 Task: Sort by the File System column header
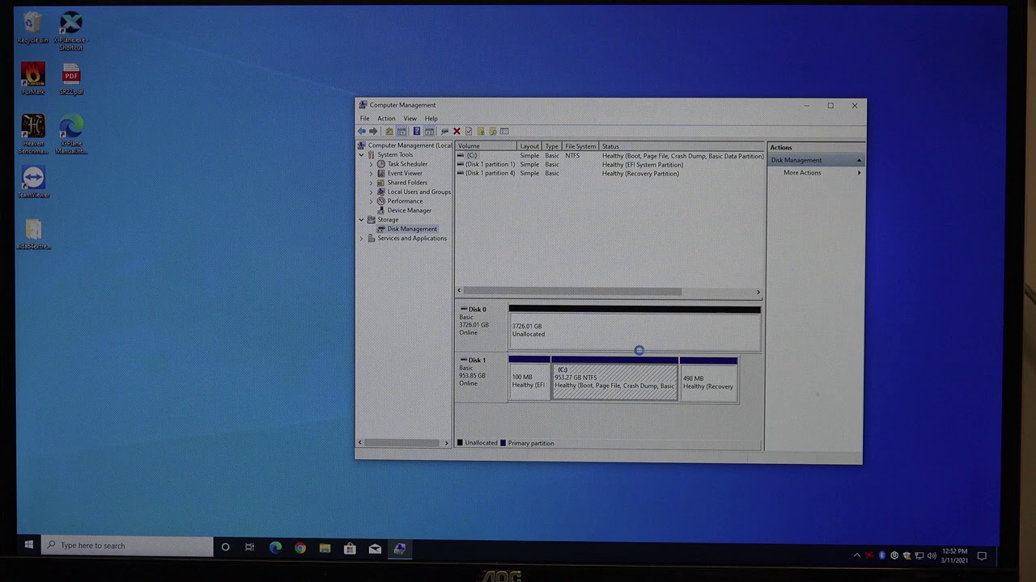[x=580, y=146]
